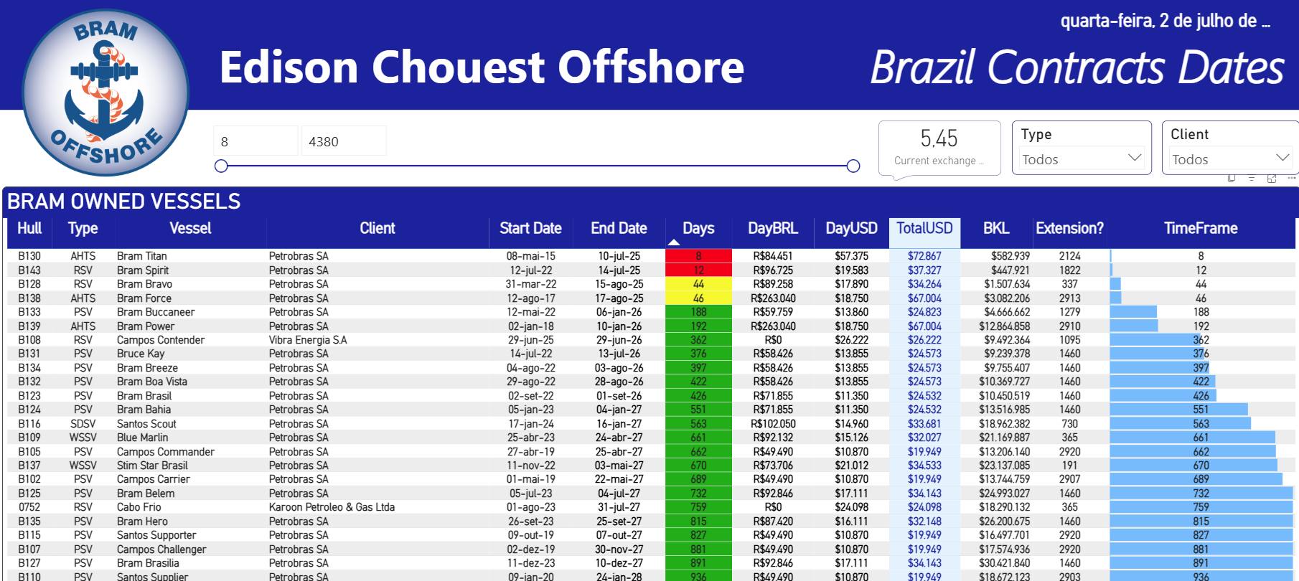Click the red Days cell showing 8

coord(698,256)
